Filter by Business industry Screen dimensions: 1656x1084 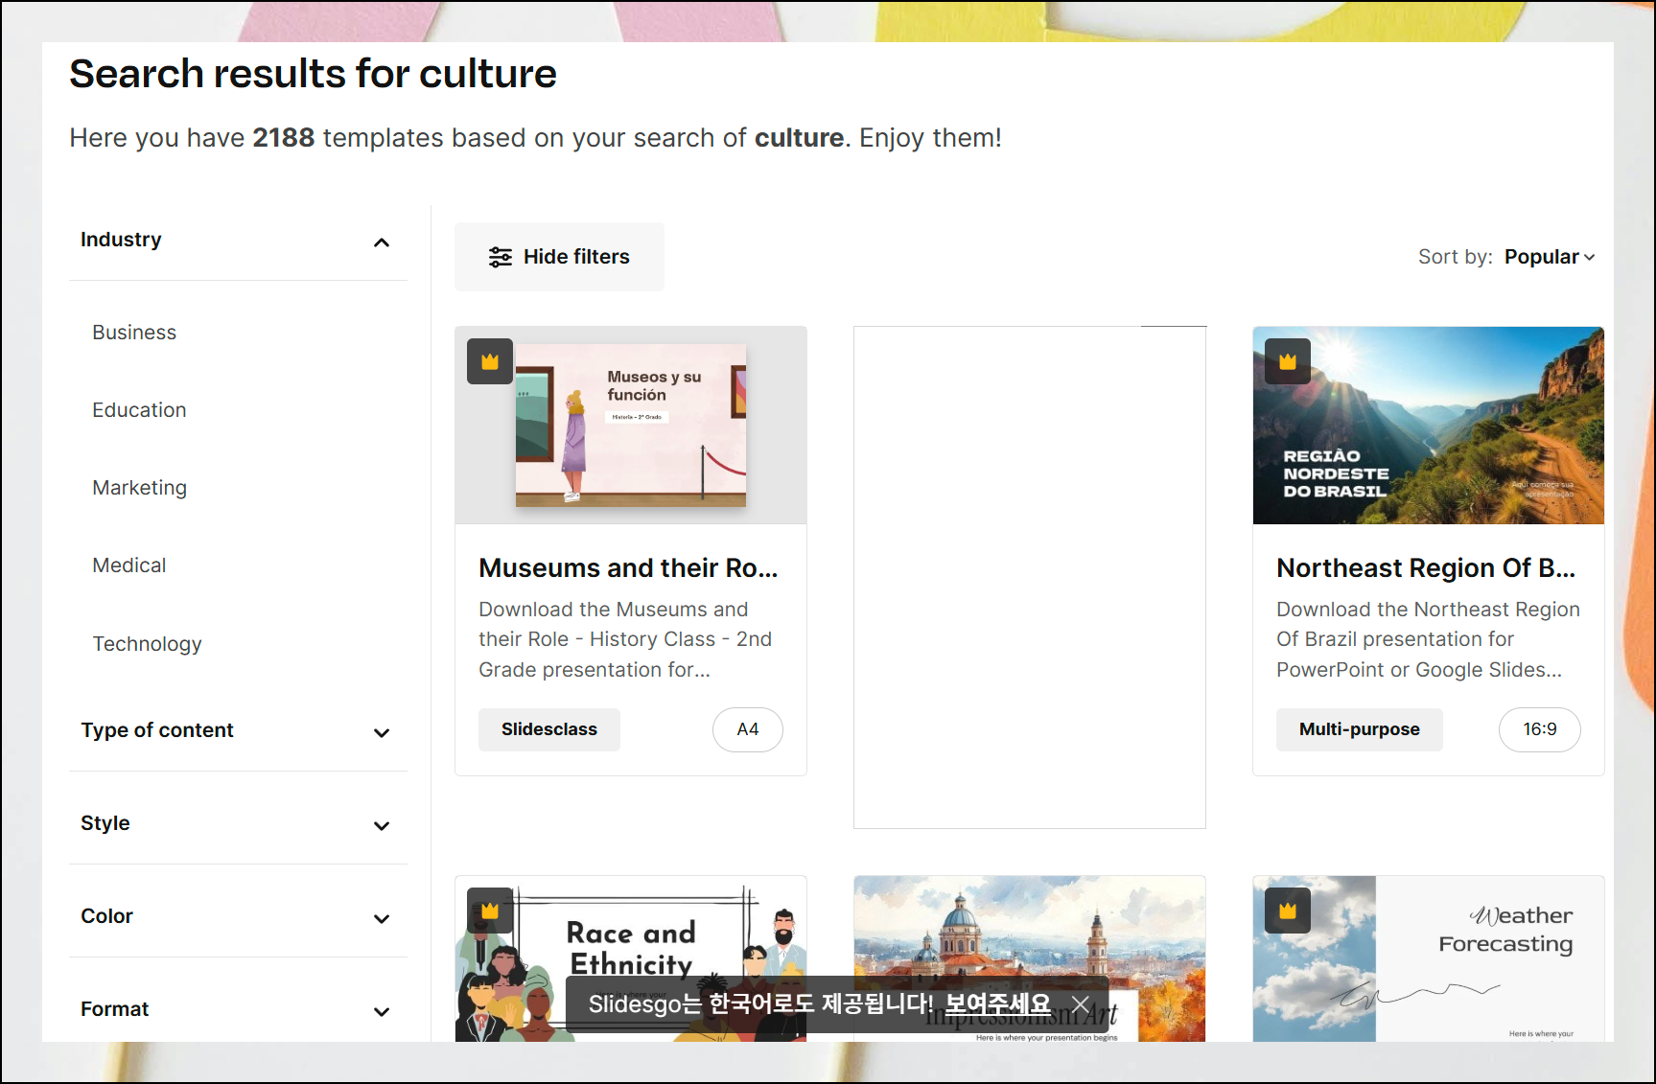pos(134,333)
